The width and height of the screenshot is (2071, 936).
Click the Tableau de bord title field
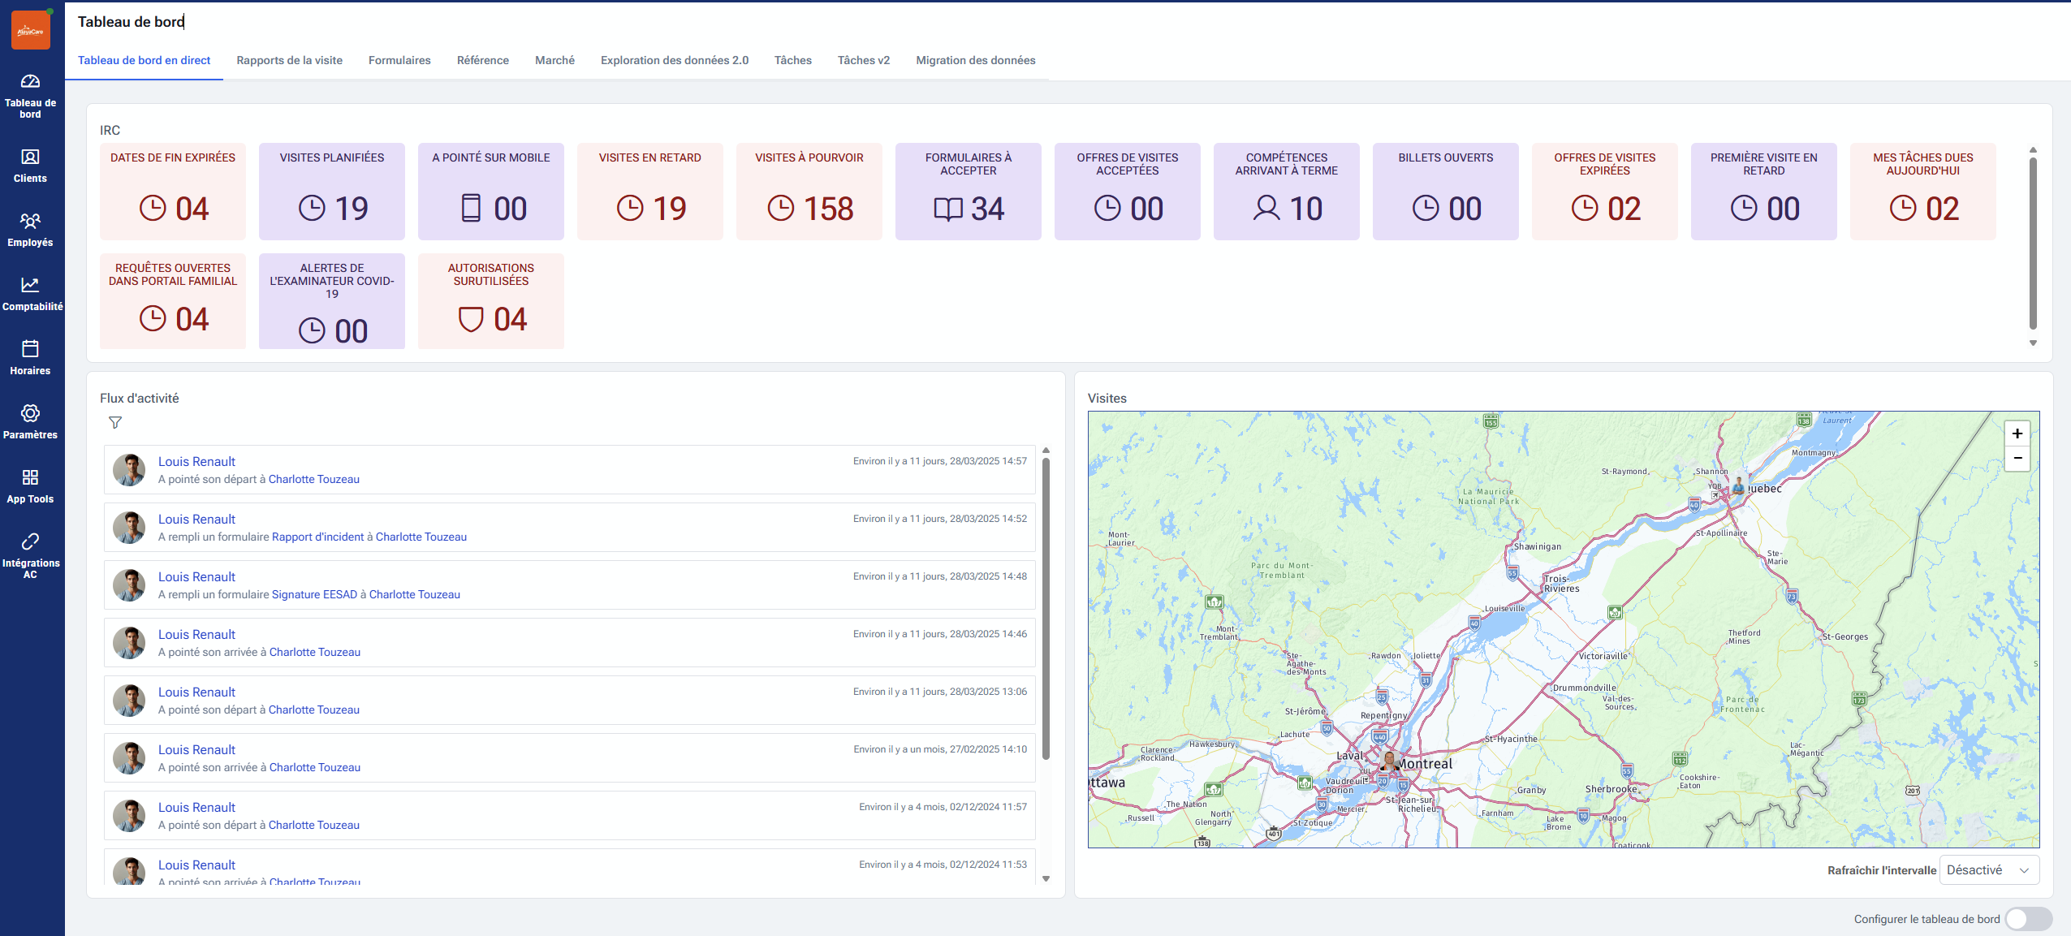click(x=132, y=22)
